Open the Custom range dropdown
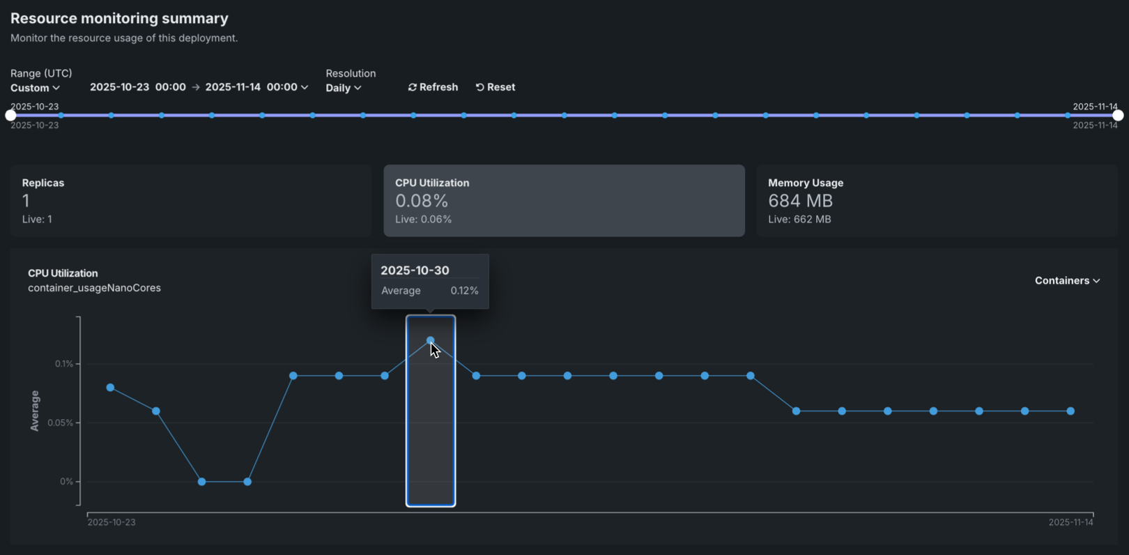Viewport: 1129px width, 555px height. click(35, 88)
